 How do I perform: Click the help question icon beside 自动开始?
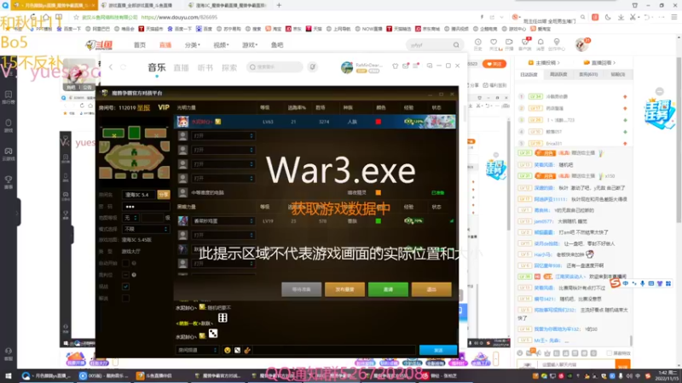pyautogui.click(x=134, y=263)
